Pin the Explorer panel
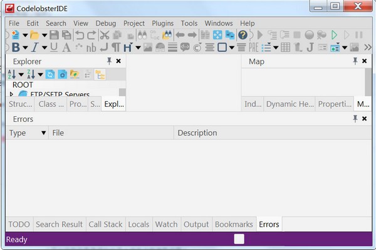 coord(109,61)
